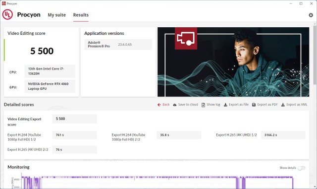Open the settings gear icon
The width and height of the screenshot is (317, 189).
click(x=311, y=15)
